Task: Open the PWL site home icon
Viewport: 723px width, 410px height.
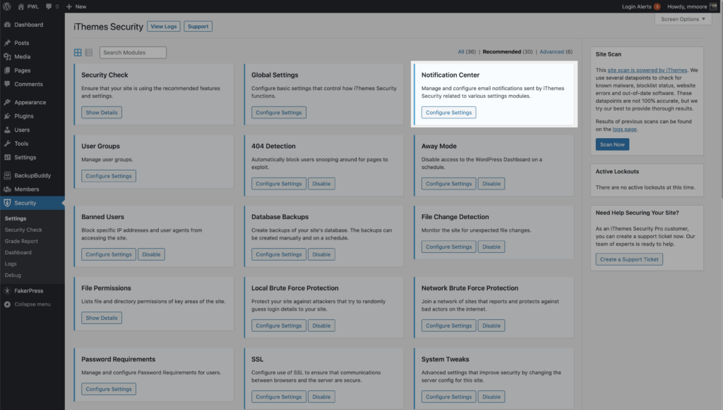Action: (20, 6)
